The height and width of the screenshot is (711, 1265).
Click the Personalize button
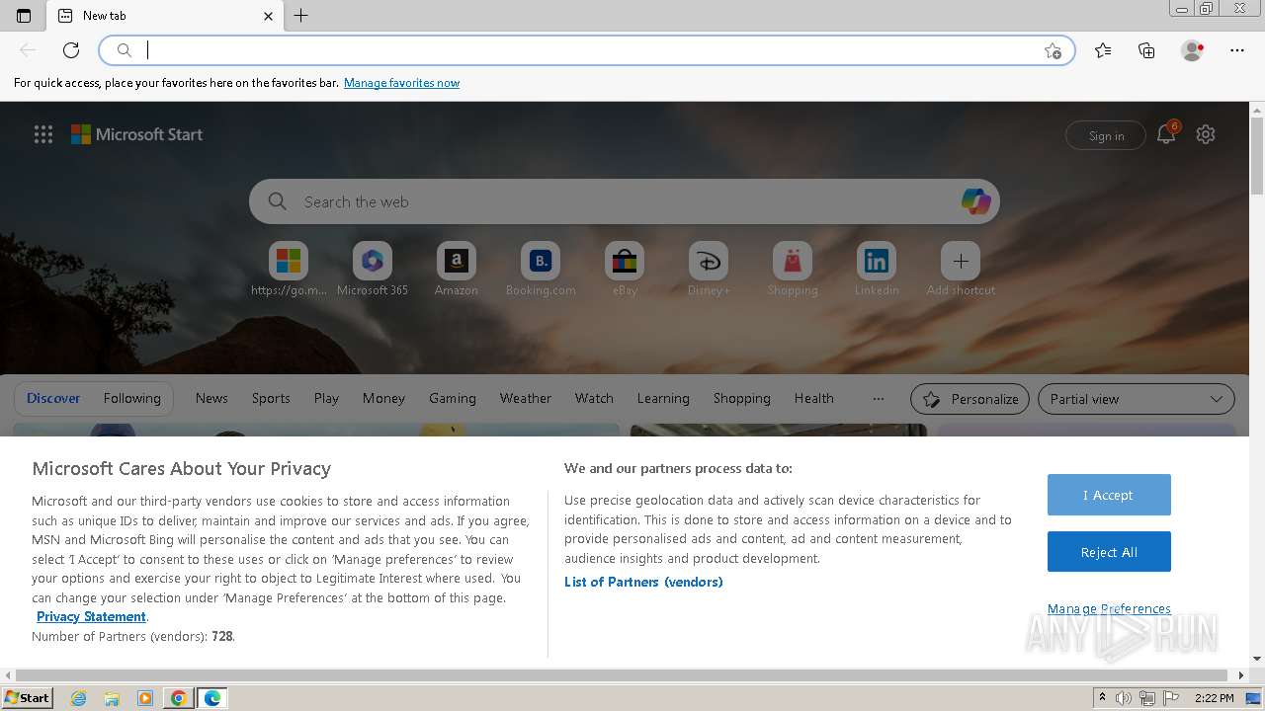click(970, 399)
